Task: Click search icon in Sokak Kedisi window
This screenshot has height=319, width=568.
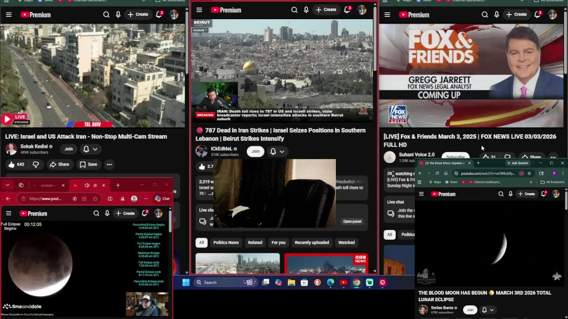Action: click(106, 15)
